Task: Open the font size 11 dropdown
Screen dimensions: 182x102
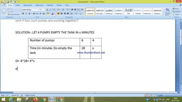Action: (44, 10)
